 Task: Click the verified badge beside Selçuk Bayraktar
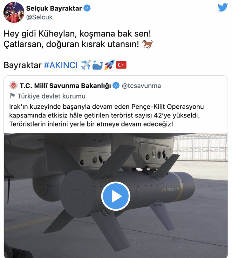[87, 8]
